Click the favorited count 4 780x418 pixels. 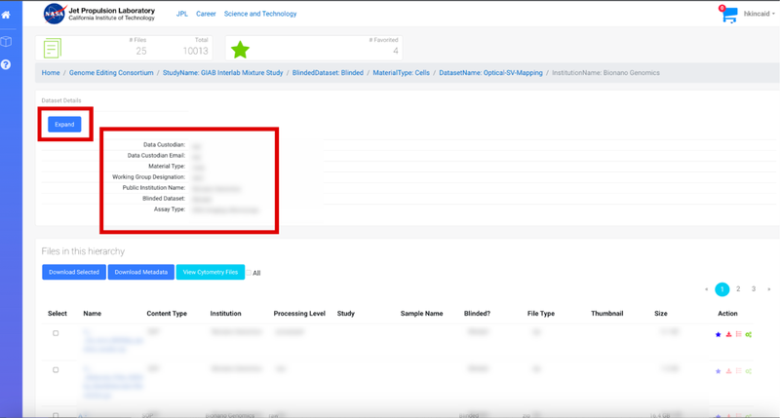click(x=396, y=51)
